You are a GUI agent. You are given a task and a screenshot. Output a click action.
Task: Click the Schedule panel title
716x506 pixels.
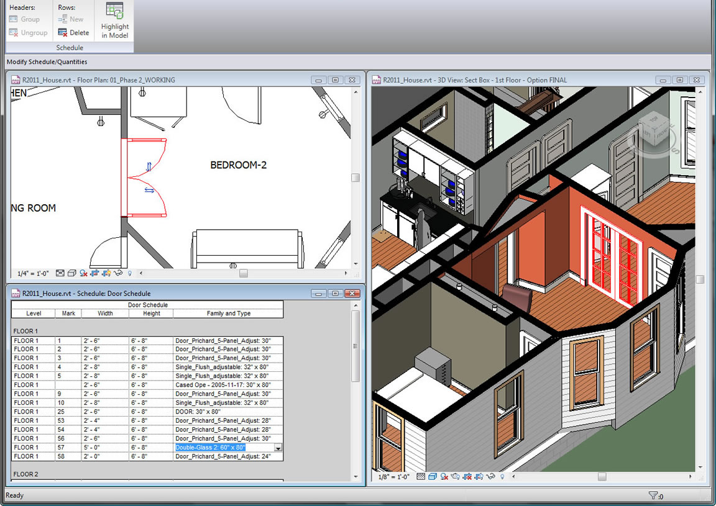click(70, 47)
